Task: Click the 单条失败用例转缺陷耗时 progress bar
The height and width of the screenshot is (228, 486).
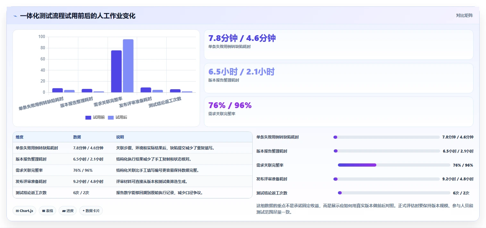Action: coord(387,137)
